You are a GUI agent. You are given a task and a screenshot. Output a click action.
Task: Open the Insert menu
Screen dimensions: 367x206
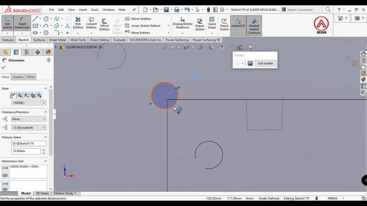pos(83,10)
